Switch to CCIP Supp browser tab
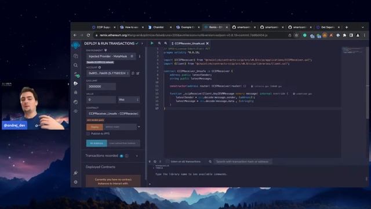Viewport: 371px width, 209px height. click(104, 27)
